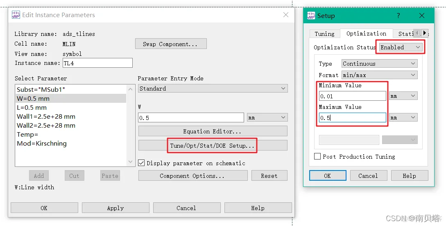Click Tune/Opt/Stat/DOE Setup button
Viewport: 446px width, 226px height.
pos(213,146)
